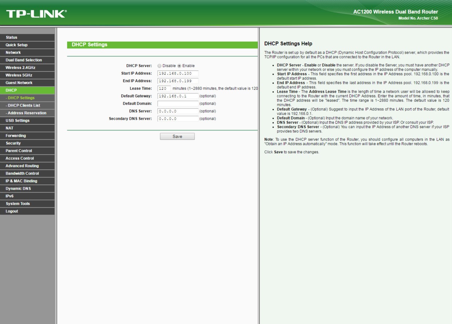This screenshot has height=324, width=452.
Task: Select the Enable DHCP Server radio button
Action: (x=179, y=66)
